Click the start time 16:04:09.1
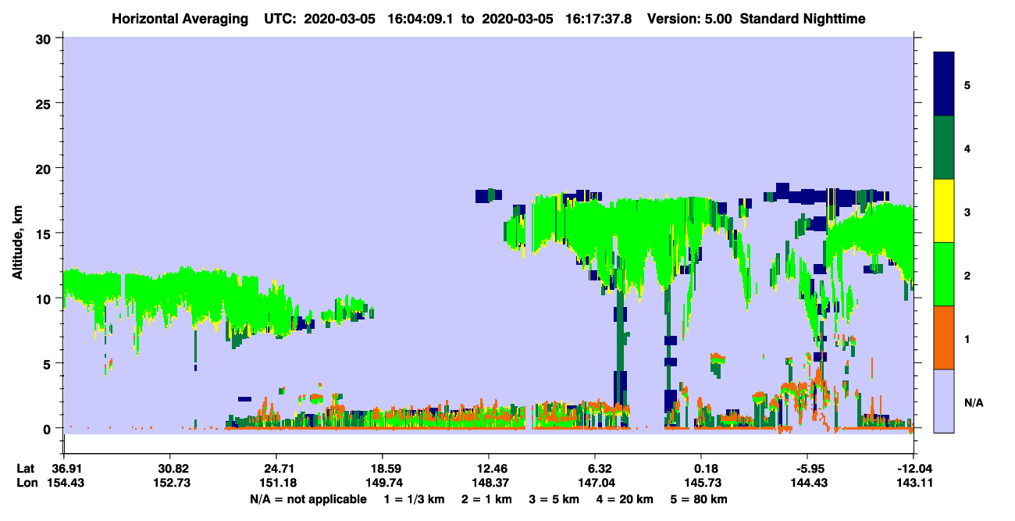1015x521 pixels. tap(421, 18)
